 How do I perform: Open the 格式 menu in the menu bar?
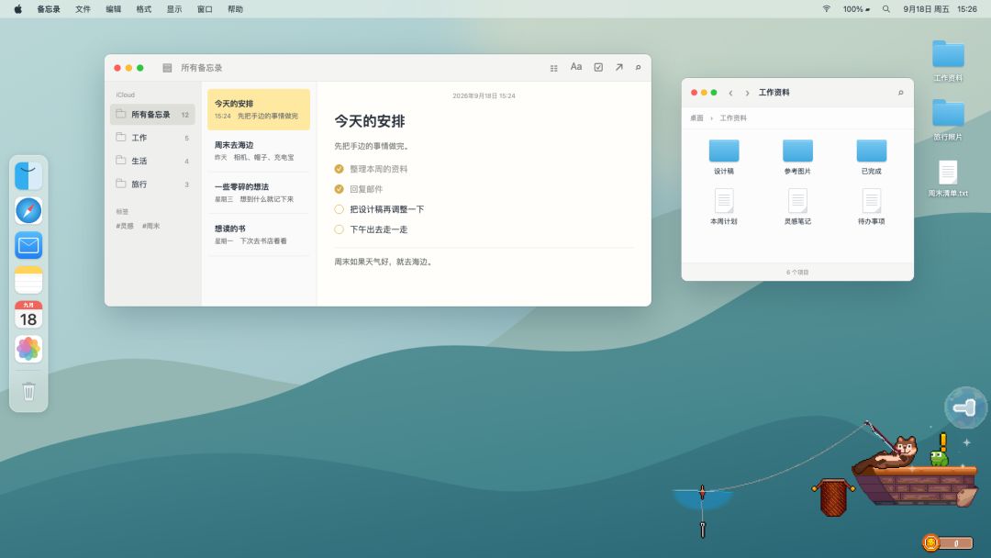click(143, 9)
